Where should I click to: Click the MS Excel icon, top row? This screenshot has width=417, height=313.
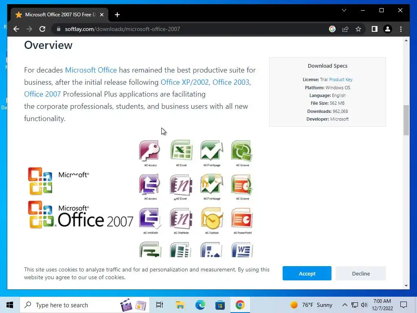click(x=181, y=150)
